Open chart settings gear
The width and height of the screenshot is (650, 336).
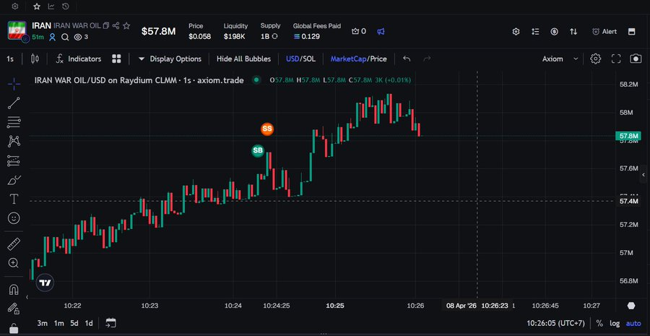pyautogui.click(x=595, y=59)
